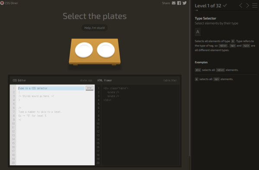
Task: Click the Level 1 of 32 heading
Action: pos(208,6)
